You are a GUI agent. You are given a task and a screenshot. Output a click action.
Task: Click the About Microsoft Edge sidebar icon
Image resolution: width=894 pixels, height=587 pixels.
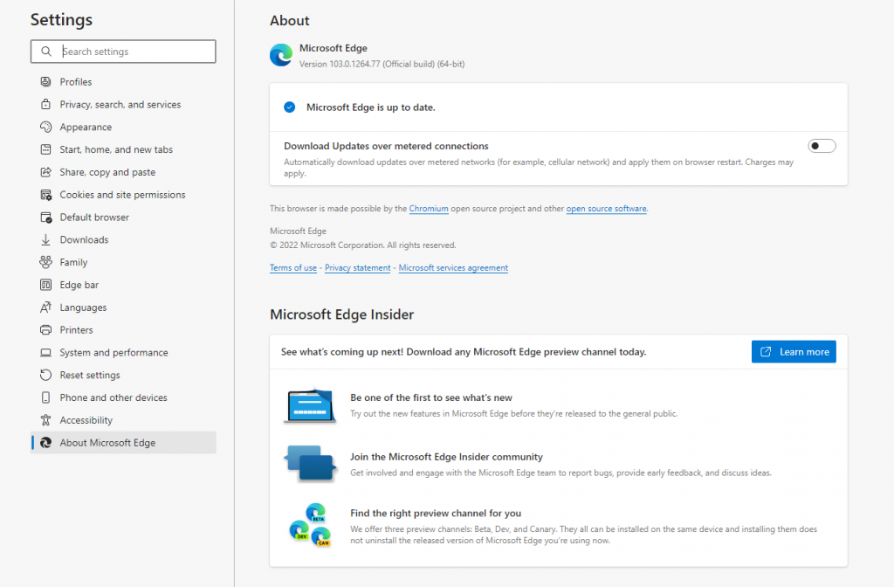45,443
